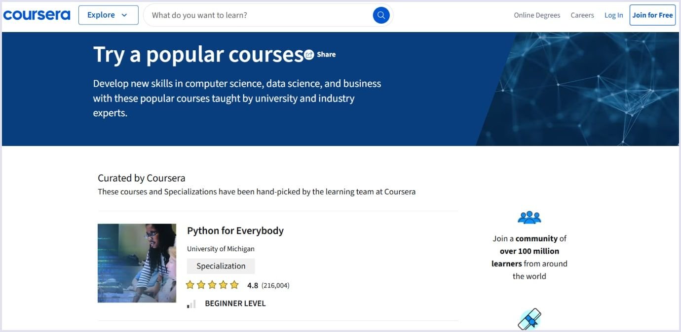This screenshot has height=332, width=681.
Task: Click the five-star rating icons
Action: click(x=212, y=285)
